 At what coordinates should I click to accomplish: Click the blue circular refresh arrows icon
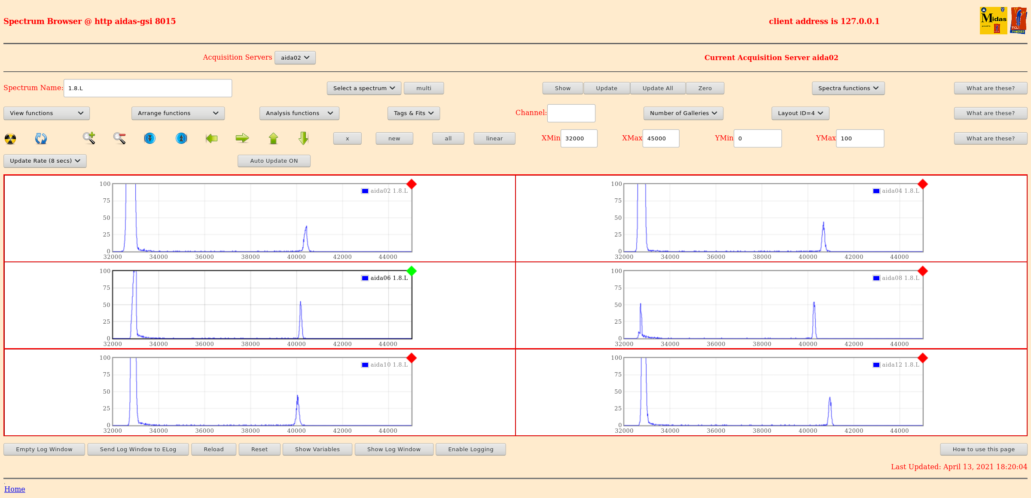point(41,138)
